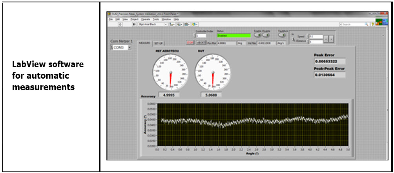Click the Run arrow toolbar icon
Screen dimensions: 394x173
120,24
